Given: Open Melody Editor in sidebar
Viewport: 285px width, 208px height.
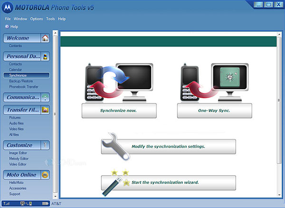Looking at the screenshot, I should pyautogui.click(x=19, y=159).
